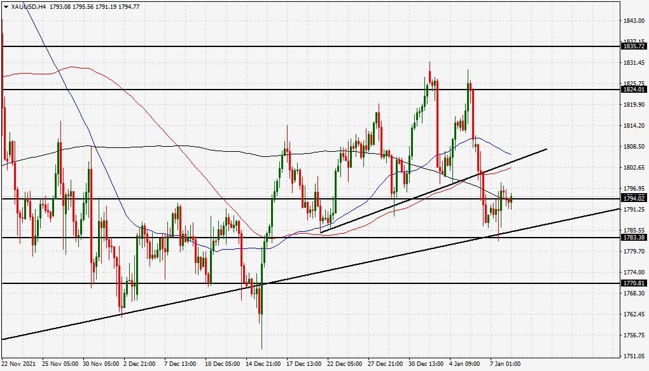Click the 7 Dec 13:00 time axis label

click(181, 364)
